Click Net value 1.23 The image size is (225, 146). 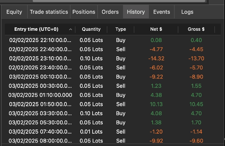156,86
